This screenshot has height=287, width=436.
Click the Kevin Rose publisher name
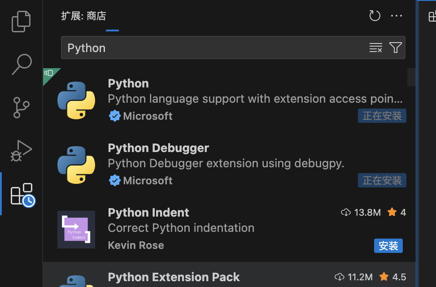136,245
